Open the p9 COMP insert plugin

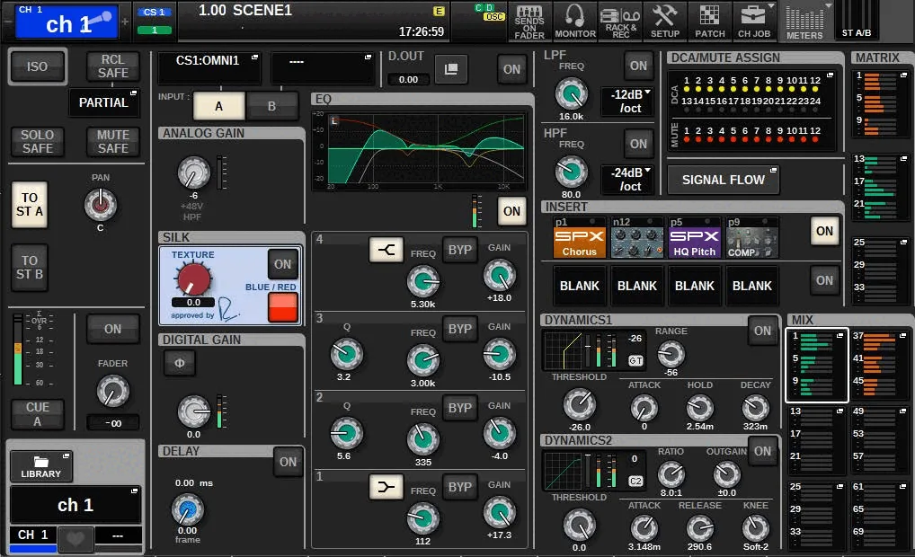tap(752, 238)
